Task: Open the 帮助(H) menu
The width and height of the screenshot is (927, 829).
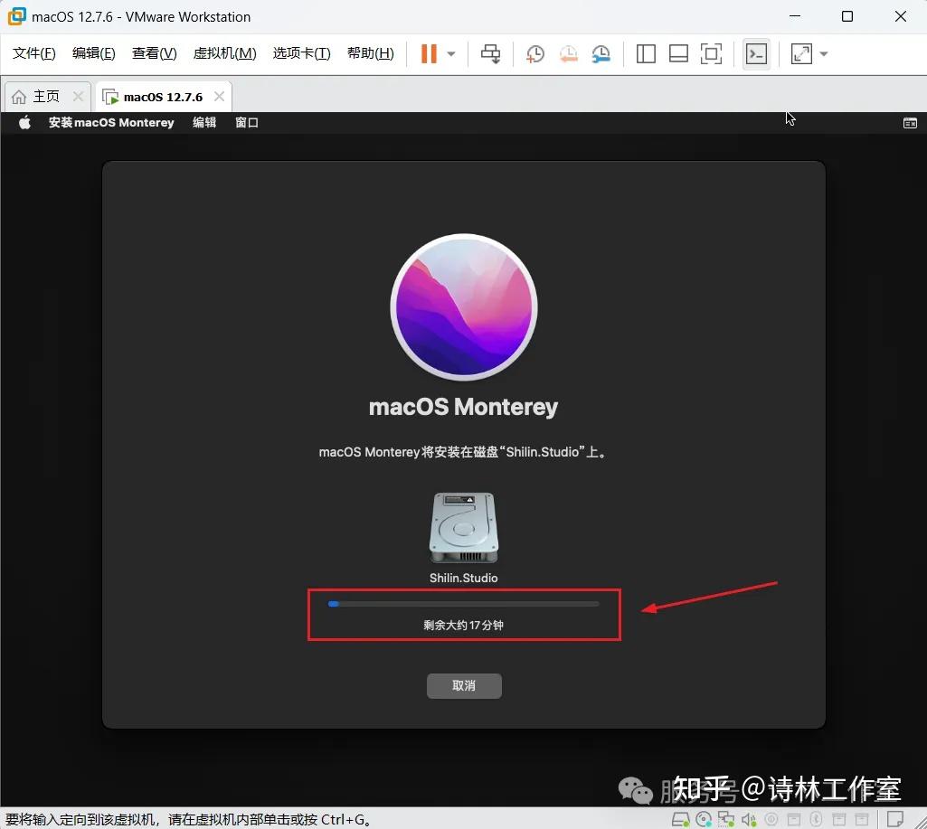Action: click(x=370, y=53)
